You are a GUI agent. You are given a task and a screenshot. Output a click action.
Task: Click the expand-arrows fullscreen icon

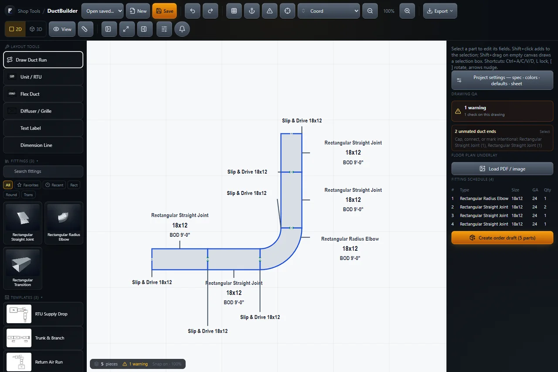pyautogui.click(x=126, y=29)
